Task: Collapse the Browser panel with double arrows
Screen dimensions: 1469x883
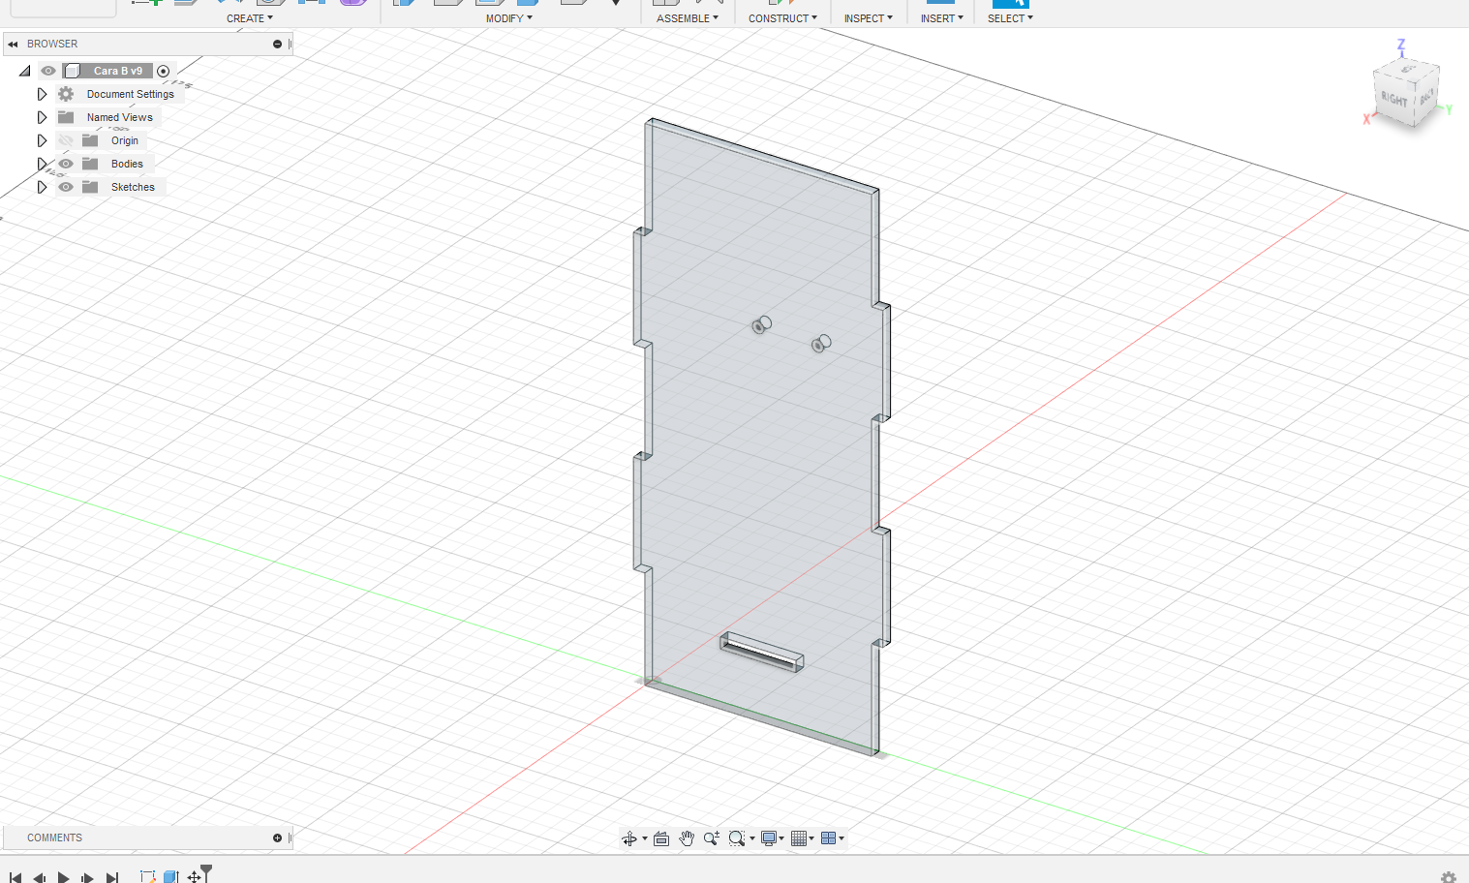Action: point(13,44)
